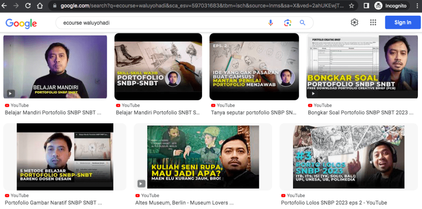Open 'Altes Museum, Berlin - Museum Lovers' link
This screenshot has height=209, width=422.
184,203
